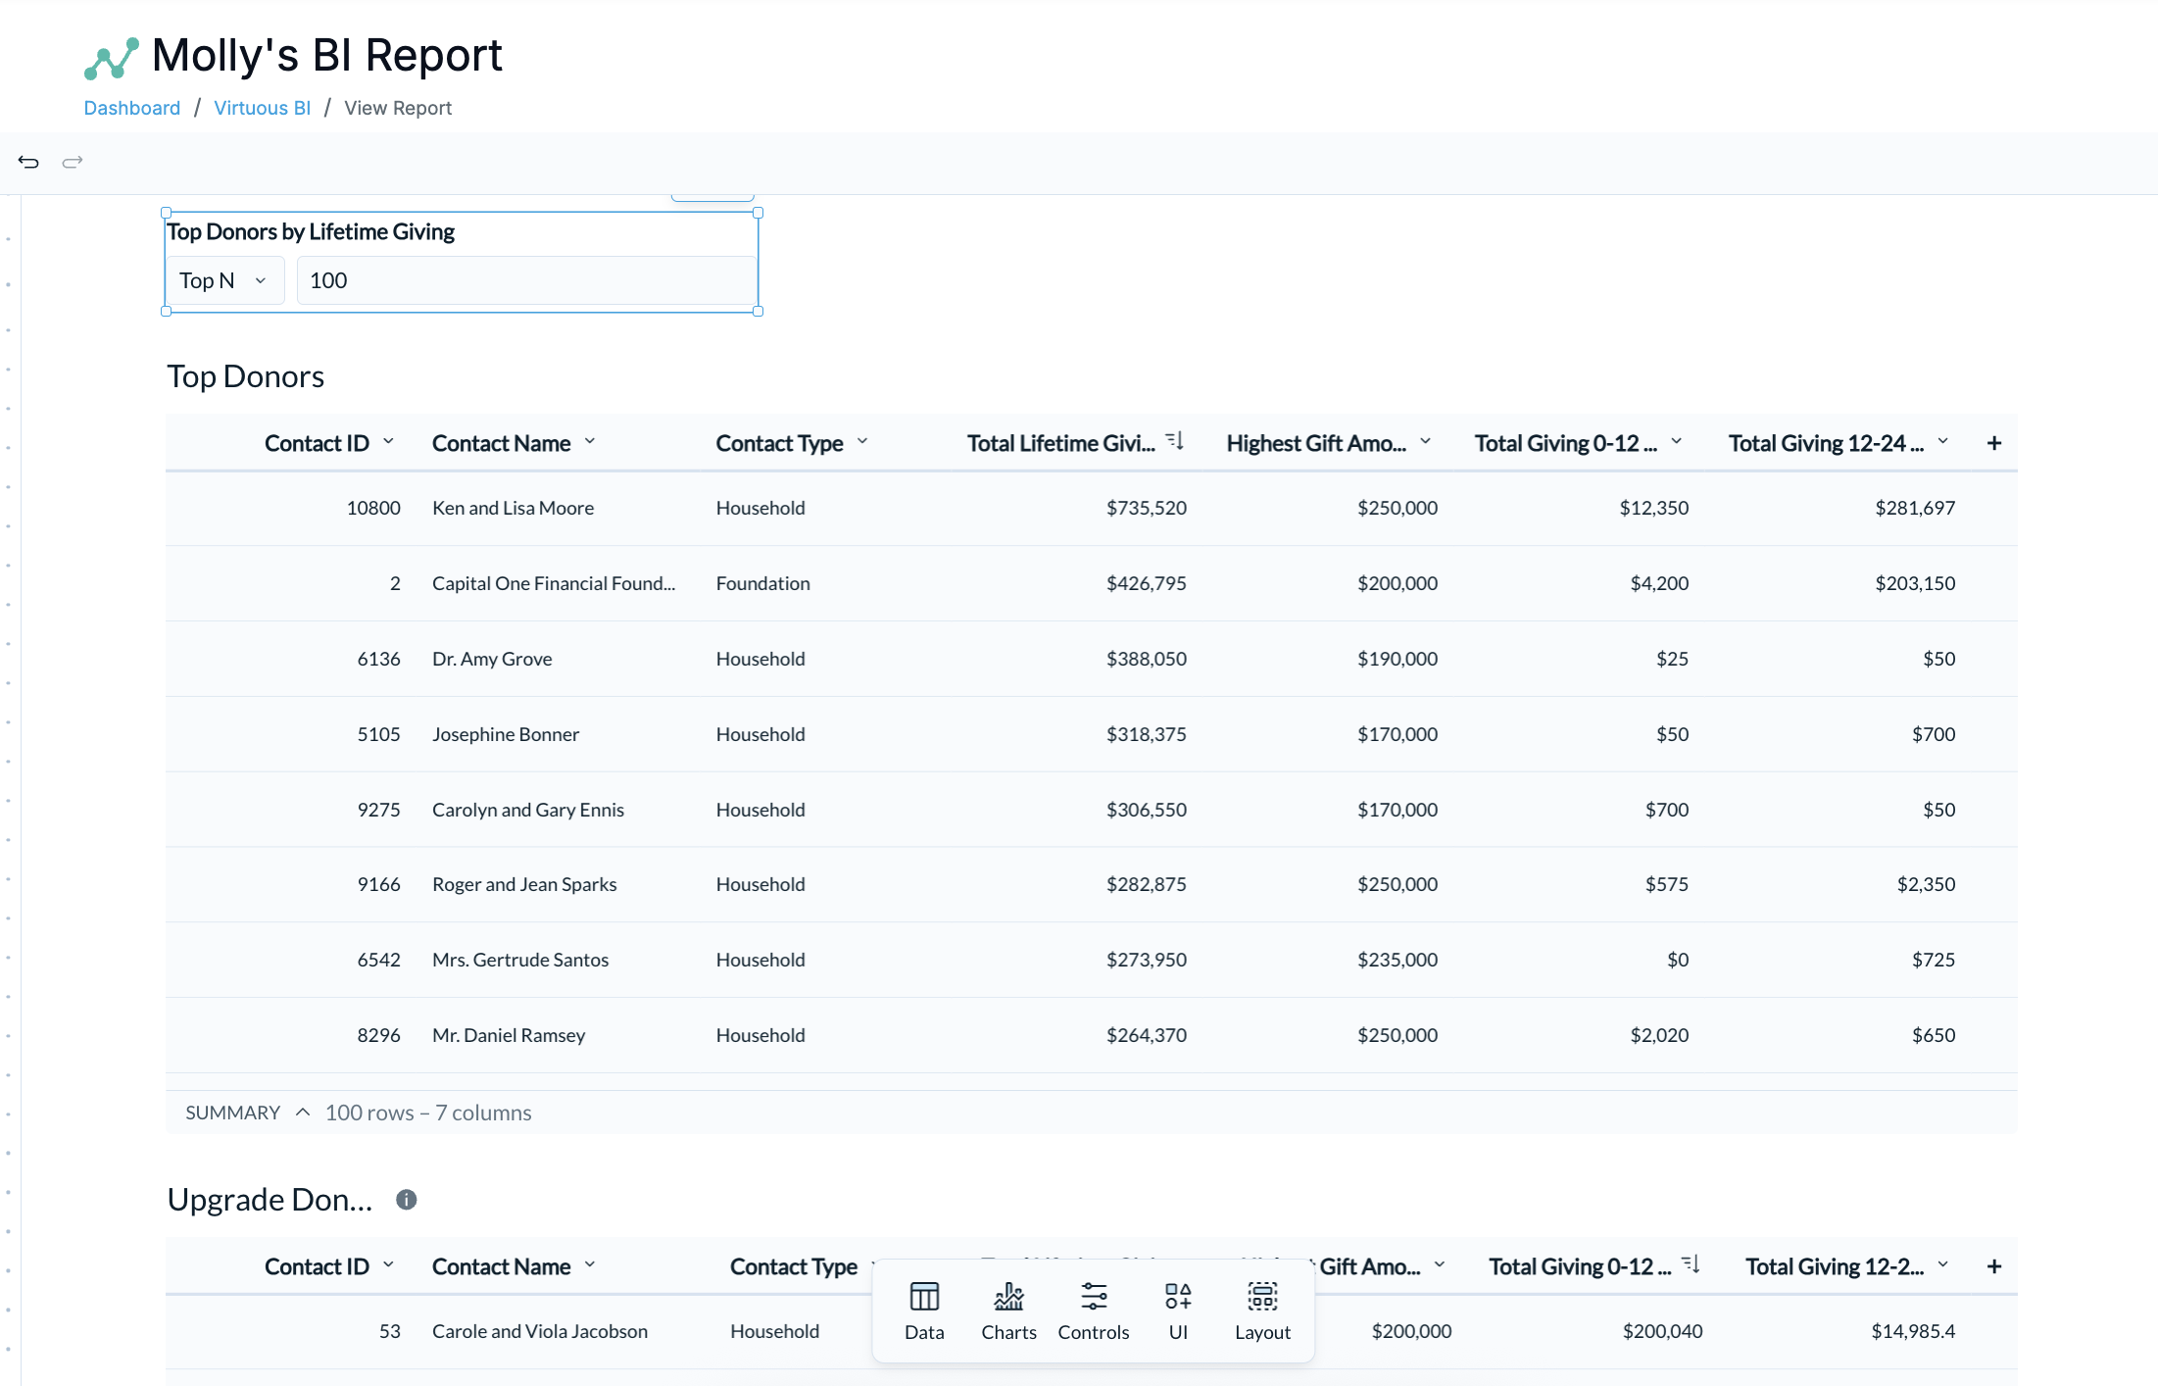Open Total Giving 12-24 menu in Upgrade Donors table
This screenshot has height=1386, width=2158.
pos(1943,1264)
